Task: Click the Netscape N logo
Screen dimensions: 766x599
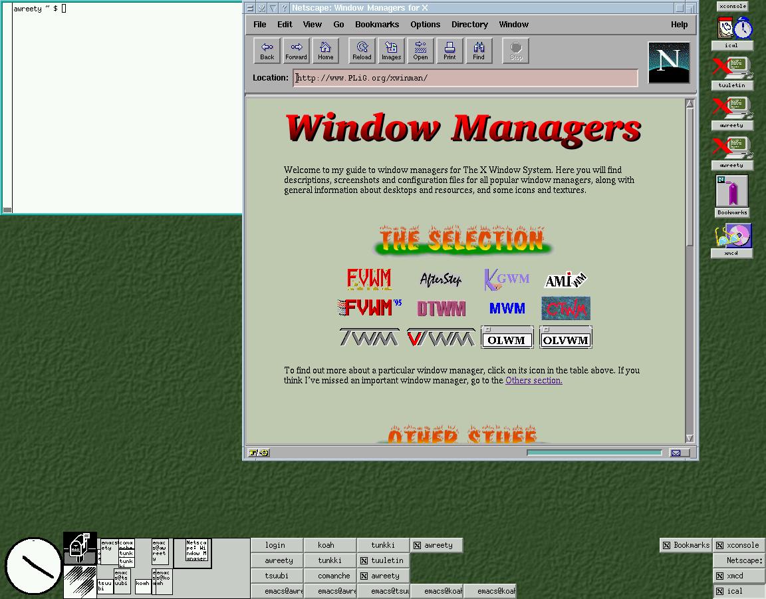Action: click(x=669, y=63)
